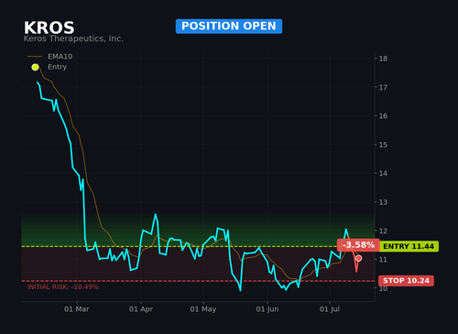Click the STOP 10.24 price label

coord(406,281)
